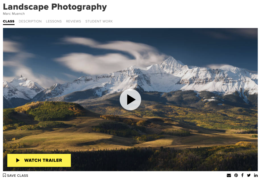Share the class on LinkedIn
The height and width of the screenshot is (181, 261).
click(x=256, y=175)
